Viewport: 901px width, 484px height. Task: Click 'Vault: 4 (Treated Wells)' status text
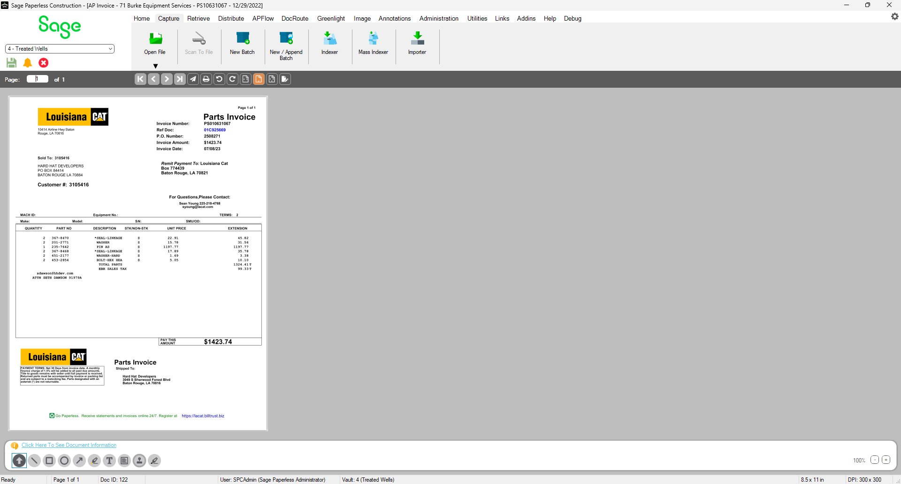pos(368,480)
